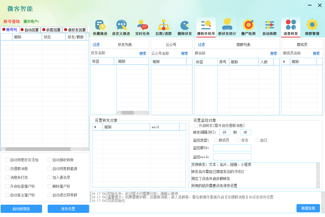Click 搜索 next to 公众号名称
Screen dimensions: 325x217
184,53
